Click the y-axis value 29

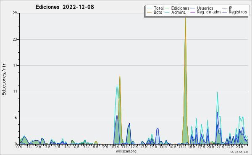15,13
